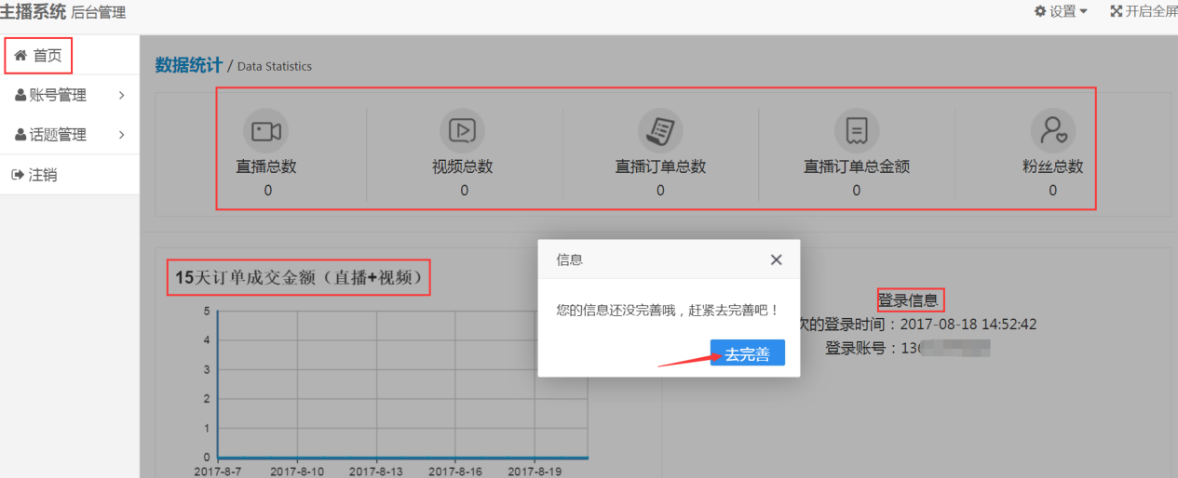Click the play icon above 视频总数
Viewport: 1178px width, 478px height.
click(463, 131)
